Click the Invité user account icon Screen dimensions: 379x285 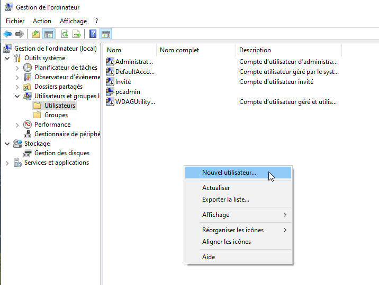click(x=110, y=82)
